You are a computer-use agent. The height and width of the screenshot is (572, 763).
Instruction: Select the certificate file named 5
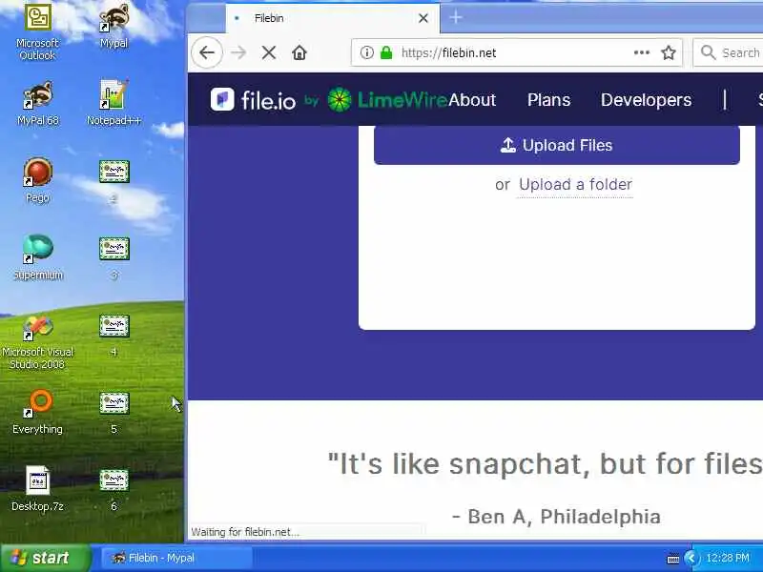[113, 412]
